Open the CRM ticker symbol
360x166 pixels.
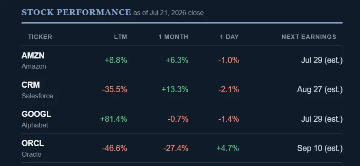[x=31, y=85]
